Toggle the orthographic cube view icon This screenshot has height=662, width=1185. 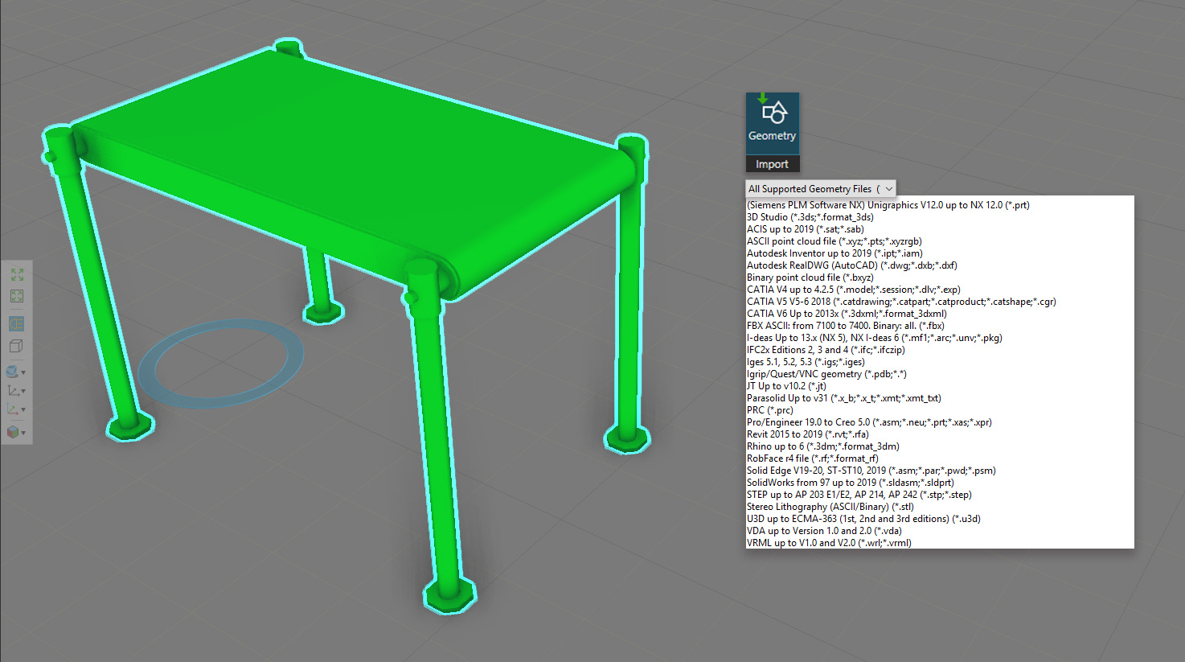[16, 346]
